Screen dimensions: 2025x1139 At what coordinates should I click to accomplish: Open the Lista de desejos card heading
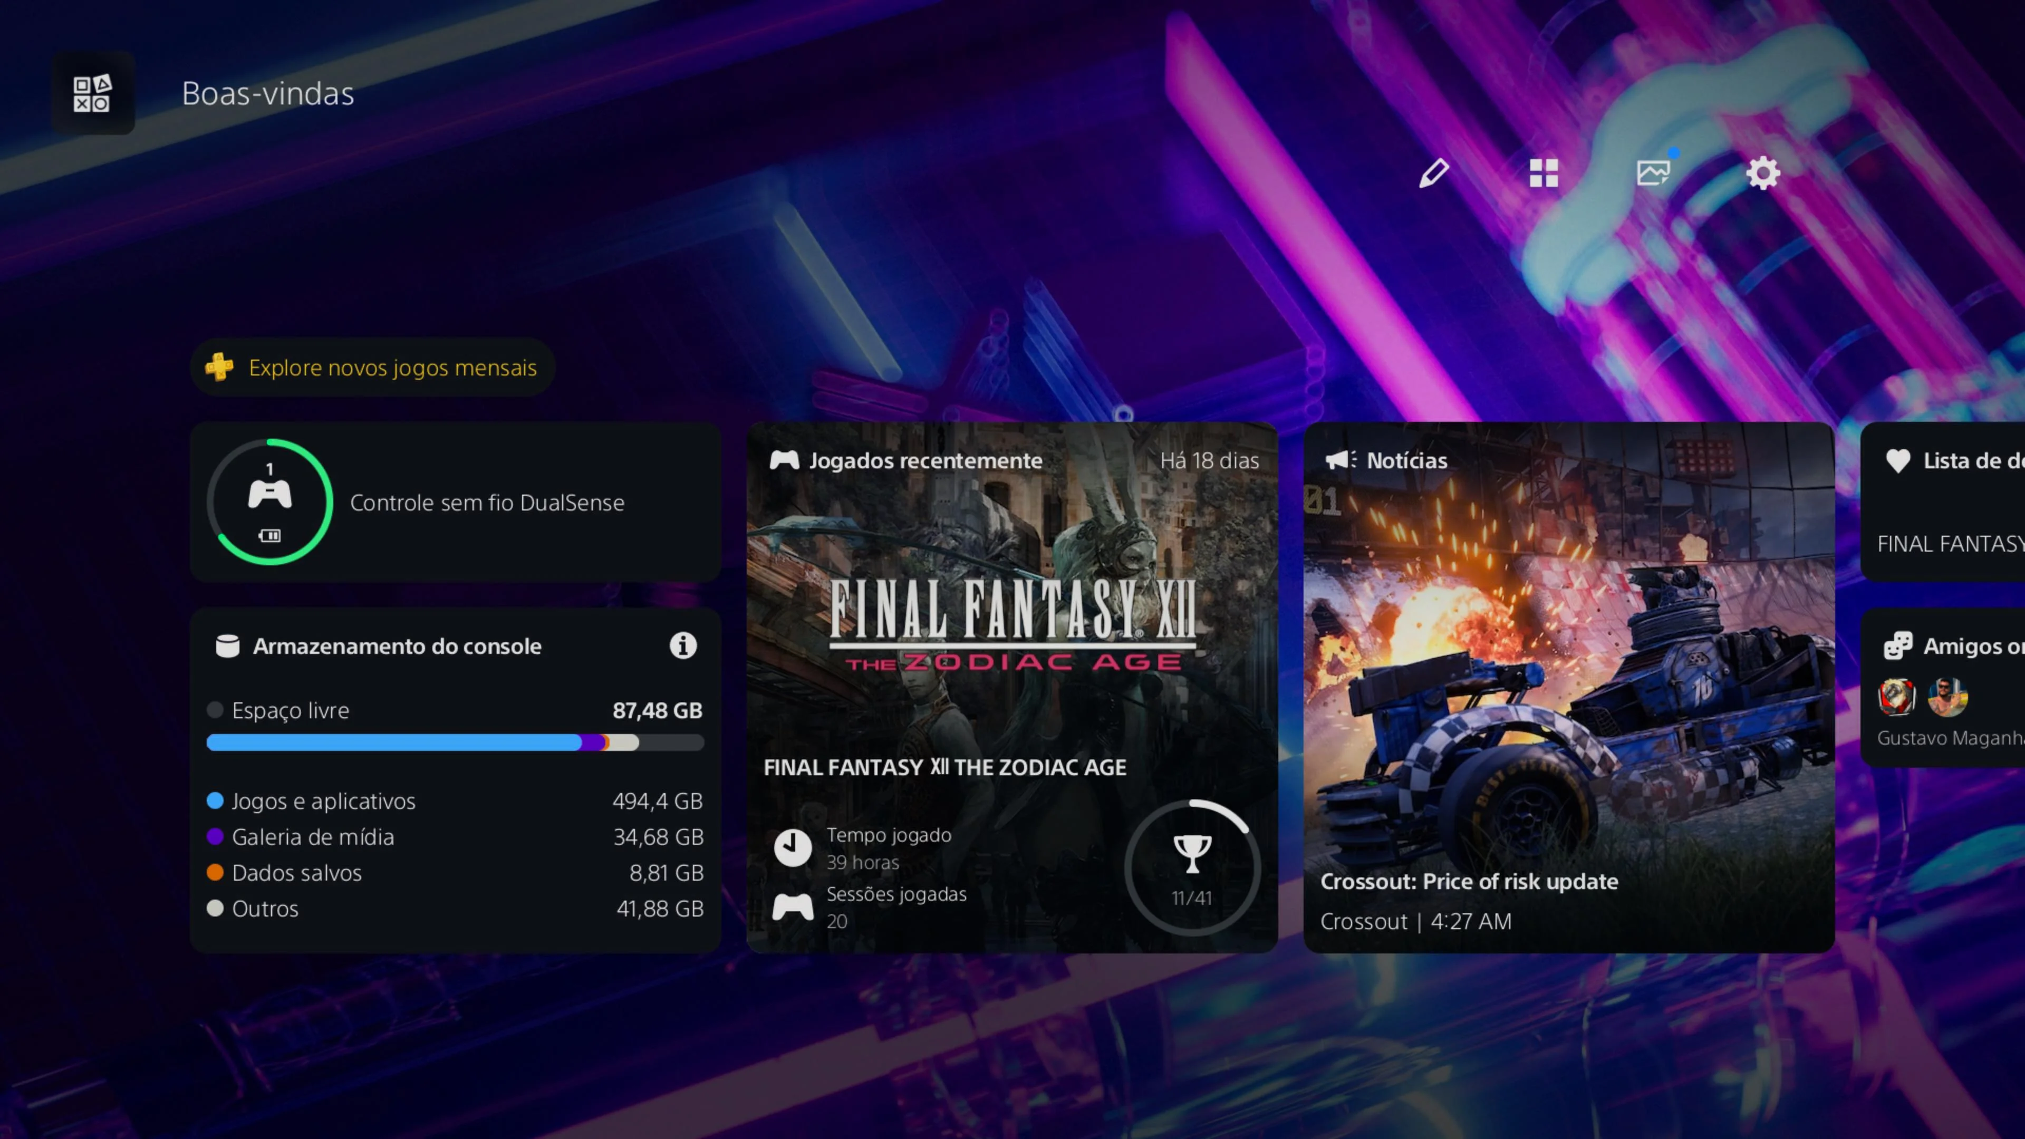coord(1973,461)
